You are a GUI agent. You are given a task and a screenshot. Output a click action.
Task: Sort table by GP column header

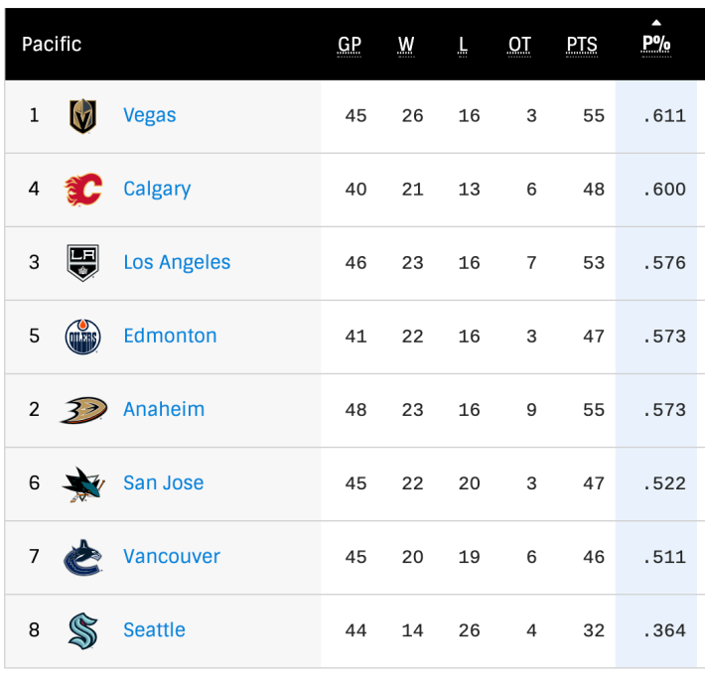coord(350,45)
